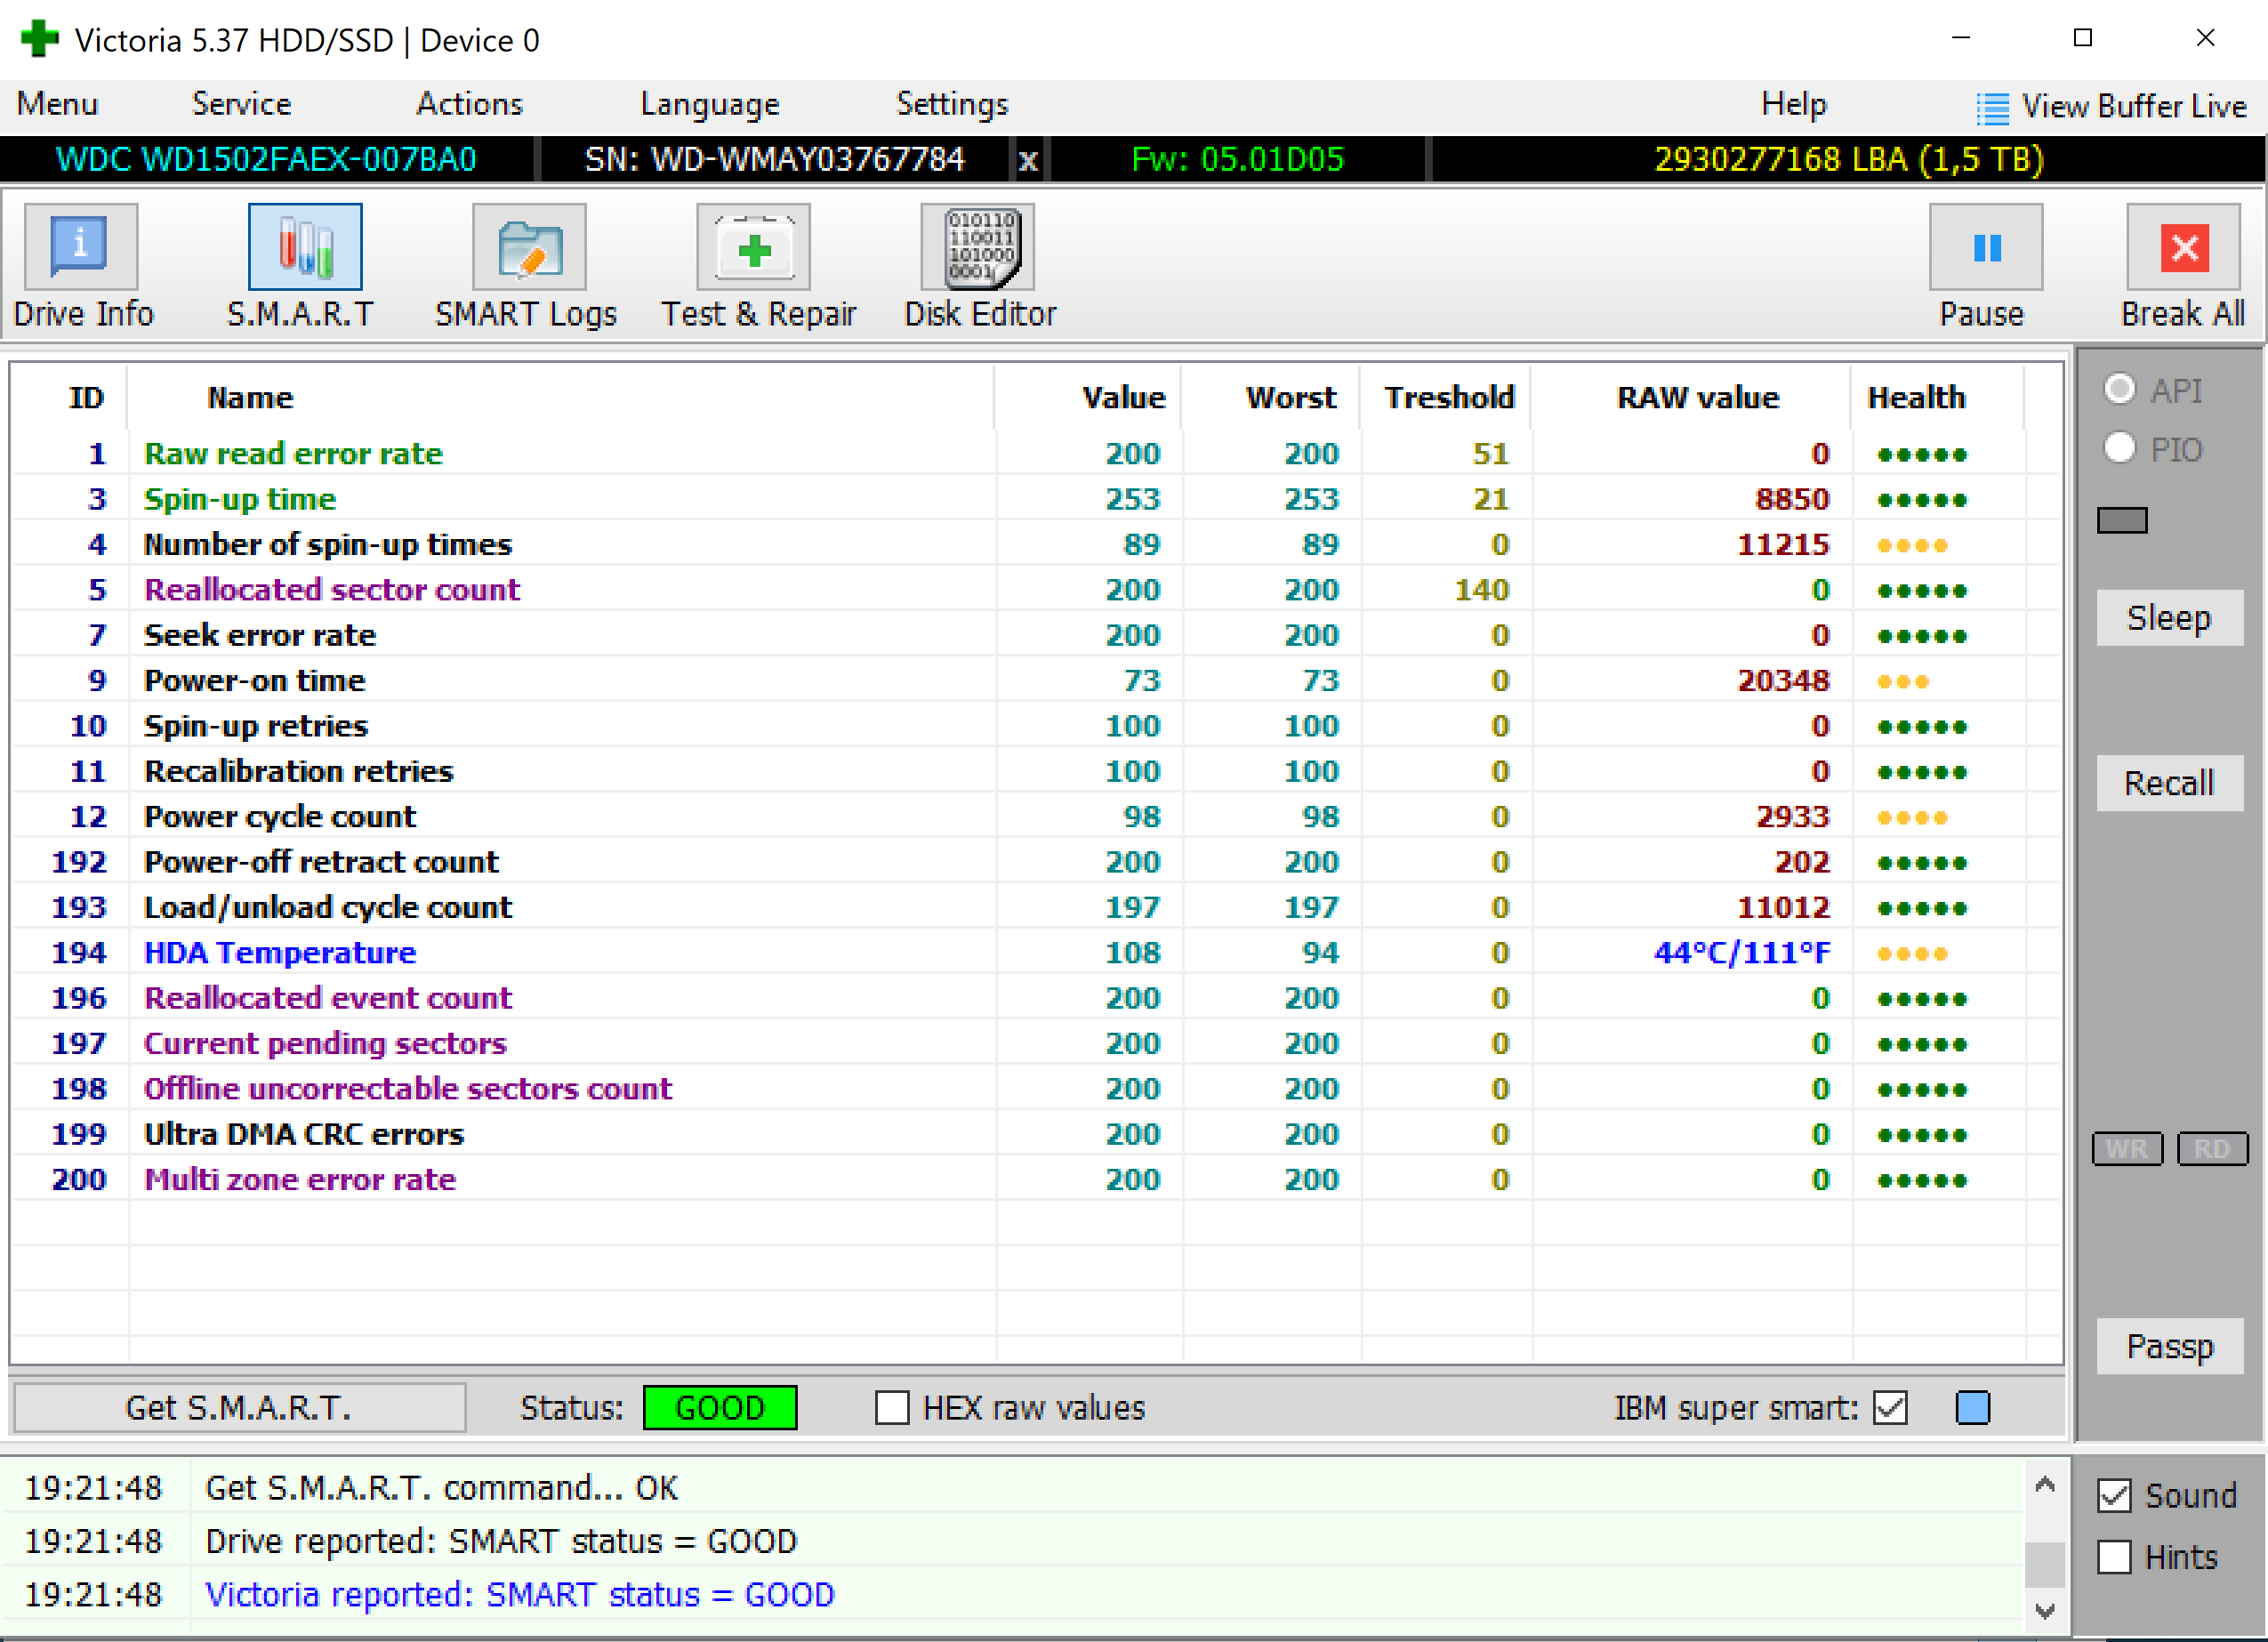Enable the Hints checkbox

tap(2114, 1557)
